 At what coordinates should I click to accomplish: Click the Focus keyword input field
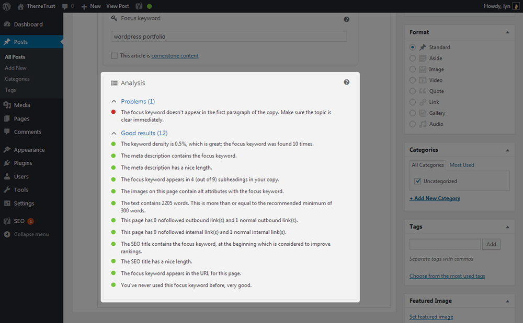tap(229, 37)
